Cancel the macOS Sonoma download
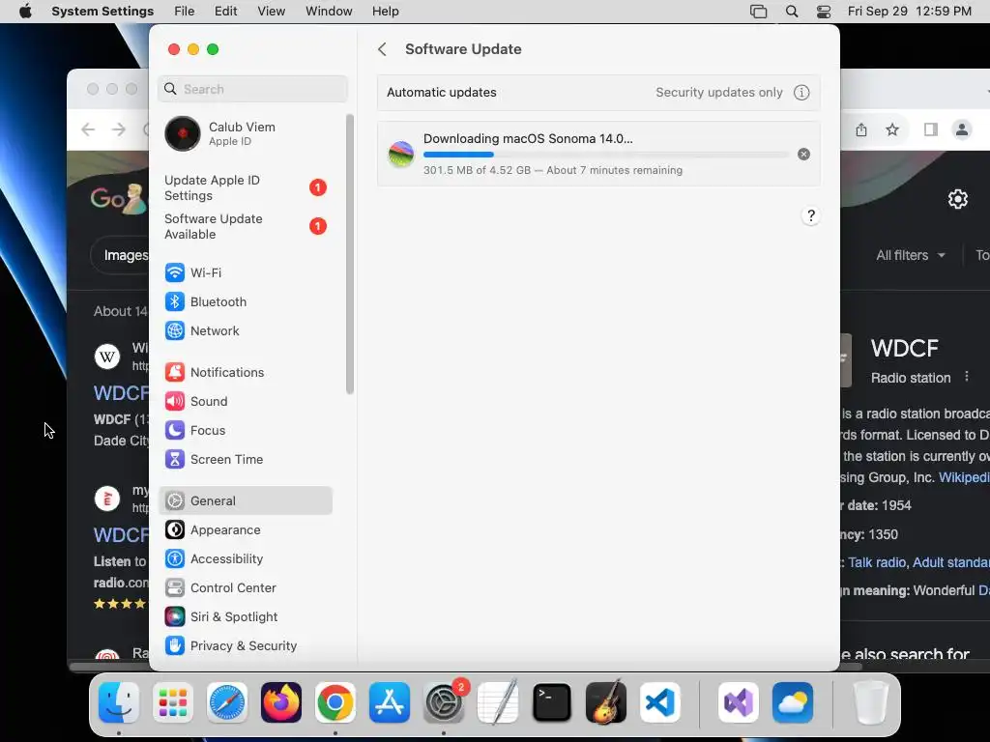Viewport: 990px width, 742px height. tap(803, 154)
